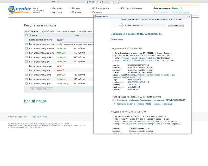Click the orange info icon beside kartanarusheniy.pro
Viewport: 208px width, 166px height.
(68, 84)
